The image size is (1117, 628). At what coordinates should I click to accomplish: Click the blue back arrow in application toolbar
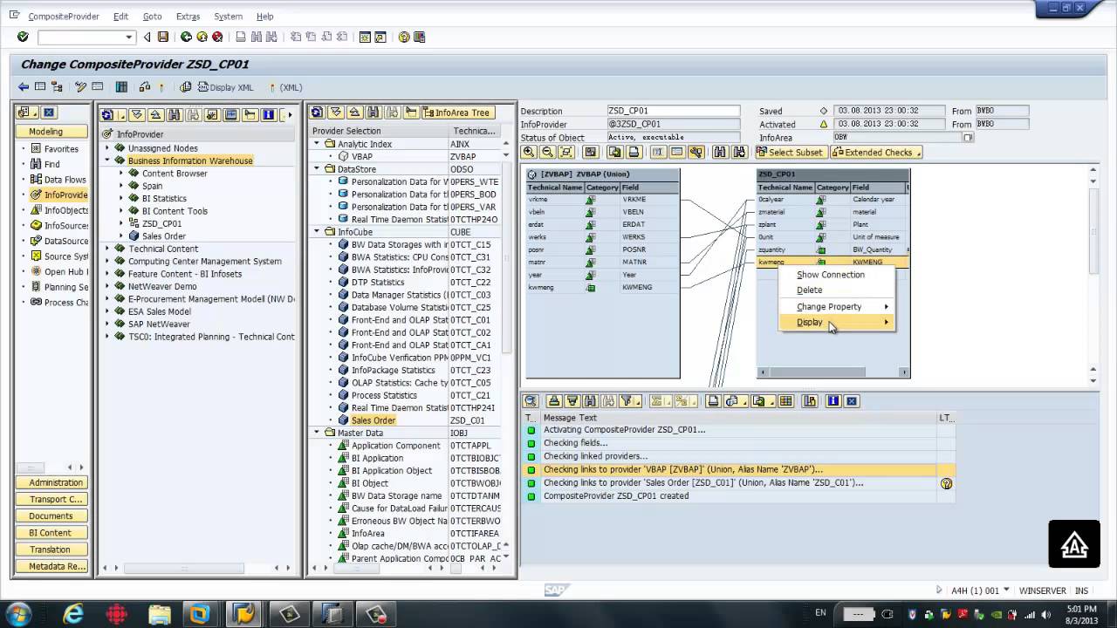tap(24, 86)
